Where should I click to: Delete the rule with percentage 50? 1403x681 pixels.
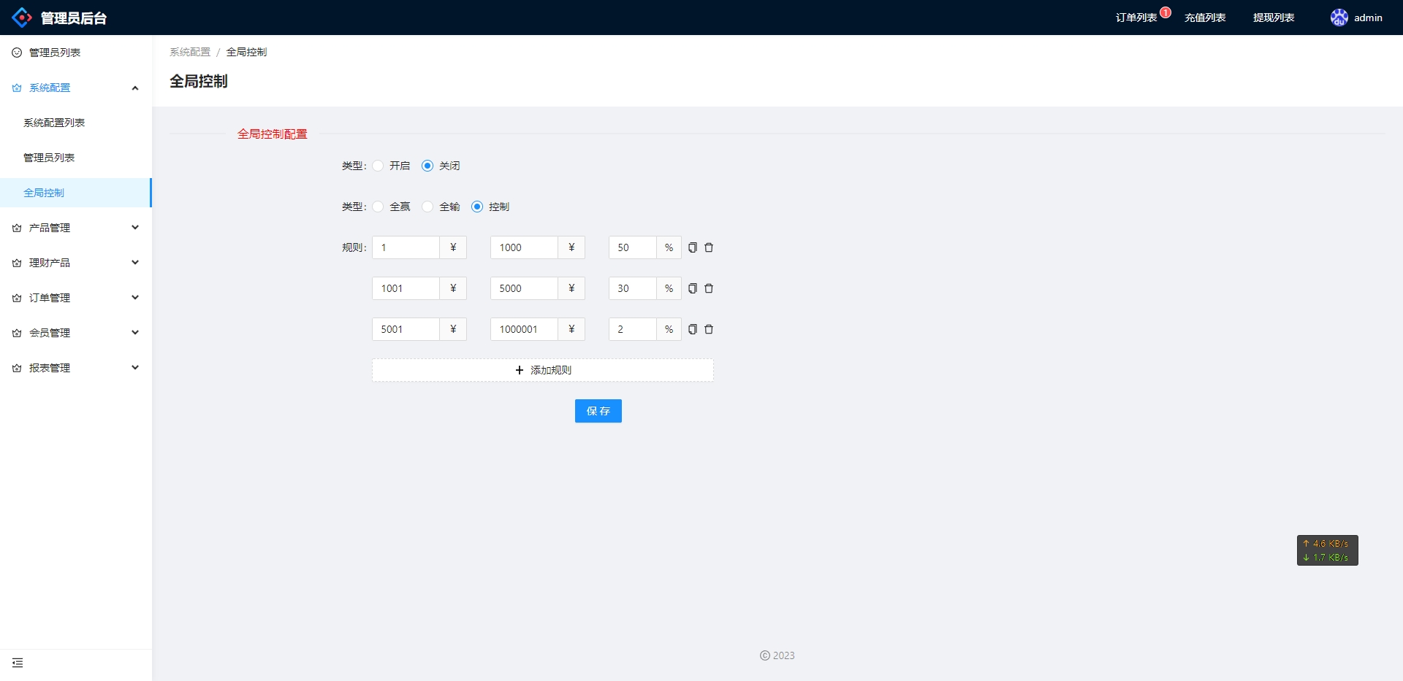(x=708, y=247)
